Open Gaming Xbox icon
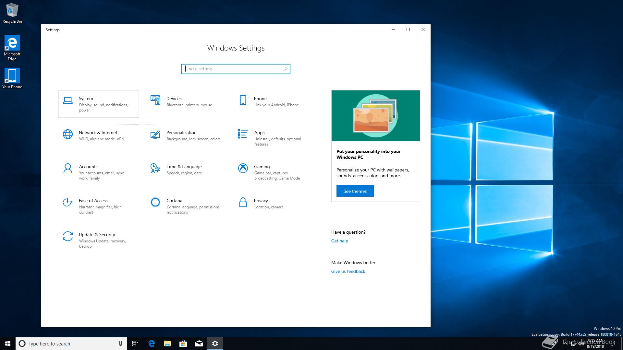Viewport: 623px width, 350px height. coord(243,168)
